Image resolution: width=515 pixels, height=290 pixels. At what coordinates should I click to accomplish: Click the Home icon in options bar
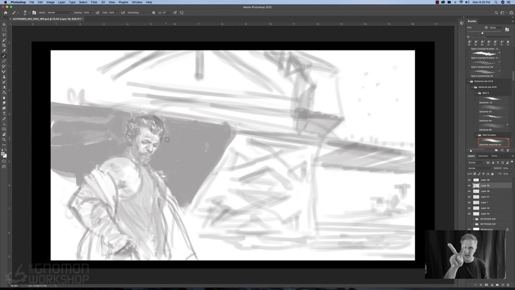tap(5, 13)
